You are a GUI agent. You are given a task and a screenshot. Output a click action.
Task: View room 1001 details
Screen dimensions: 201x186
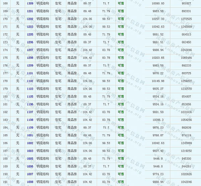[30, 135]
